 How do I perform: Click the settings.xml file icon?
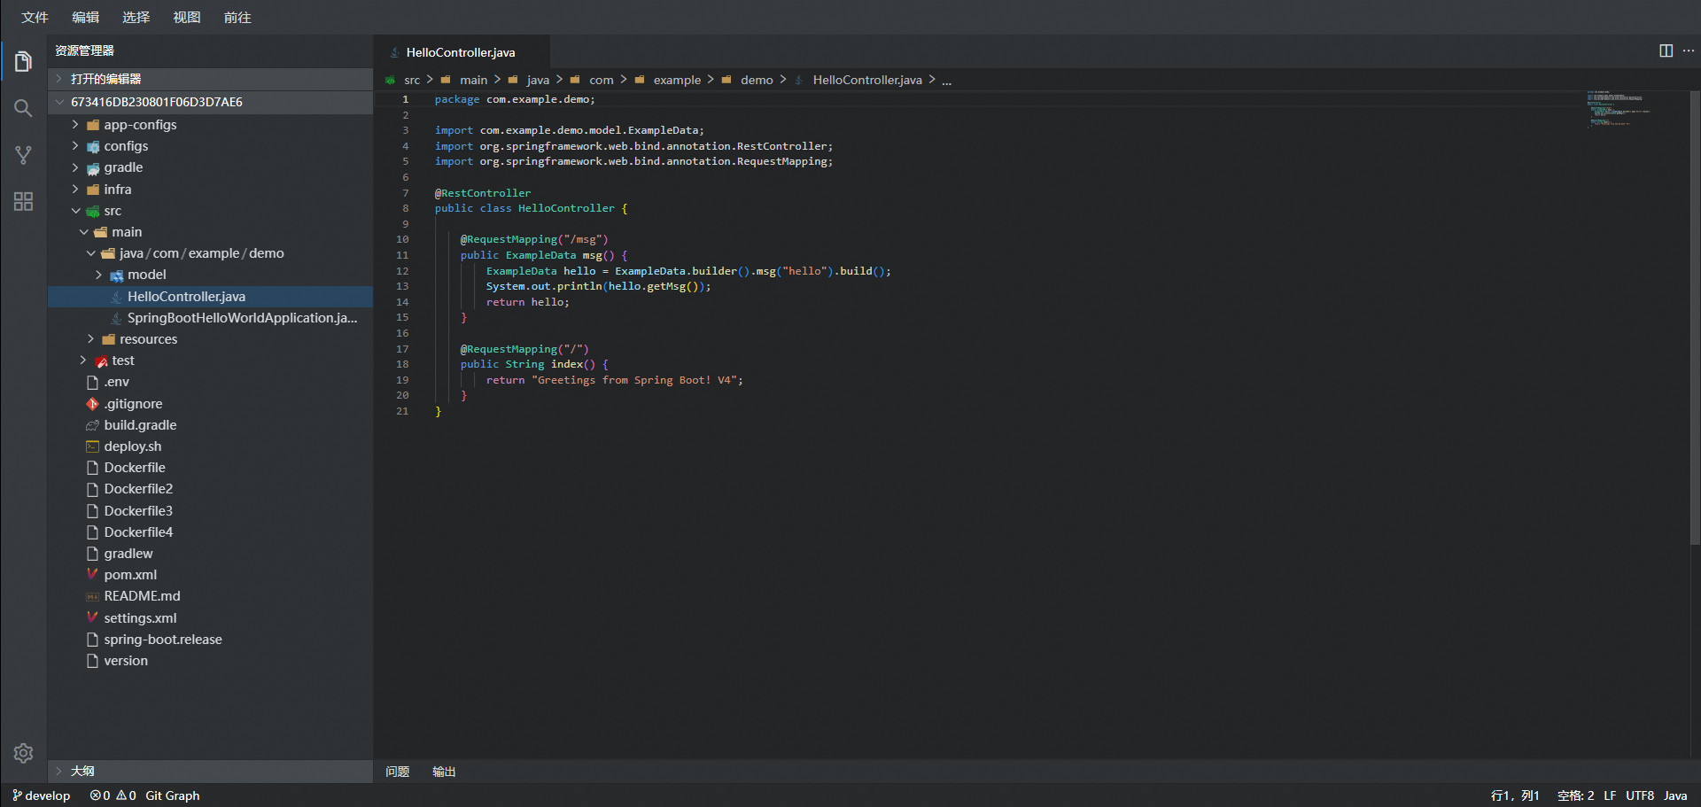[x=92, y=617]
